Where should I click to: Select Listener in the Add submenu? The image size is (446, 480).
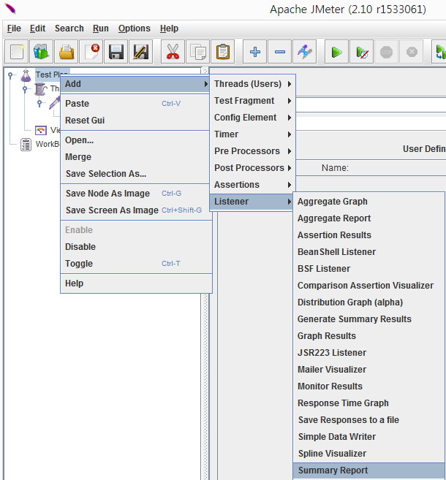(252, 202)
